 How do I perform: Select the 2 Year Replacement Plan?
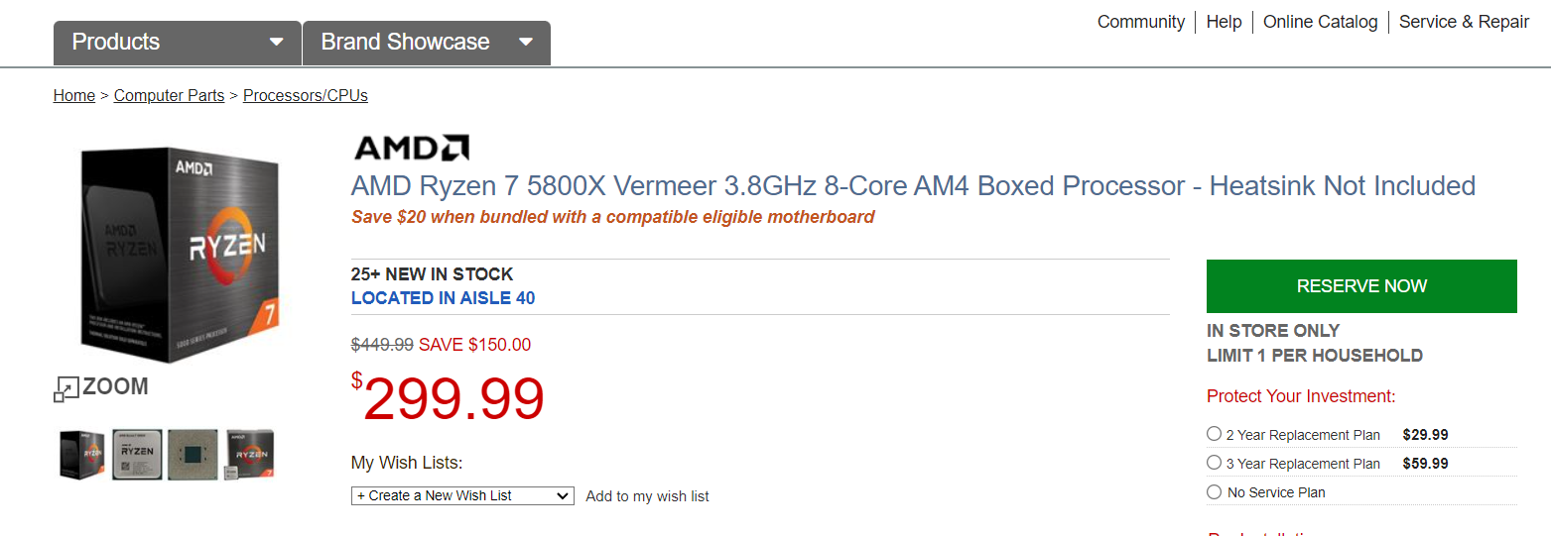1214,434
